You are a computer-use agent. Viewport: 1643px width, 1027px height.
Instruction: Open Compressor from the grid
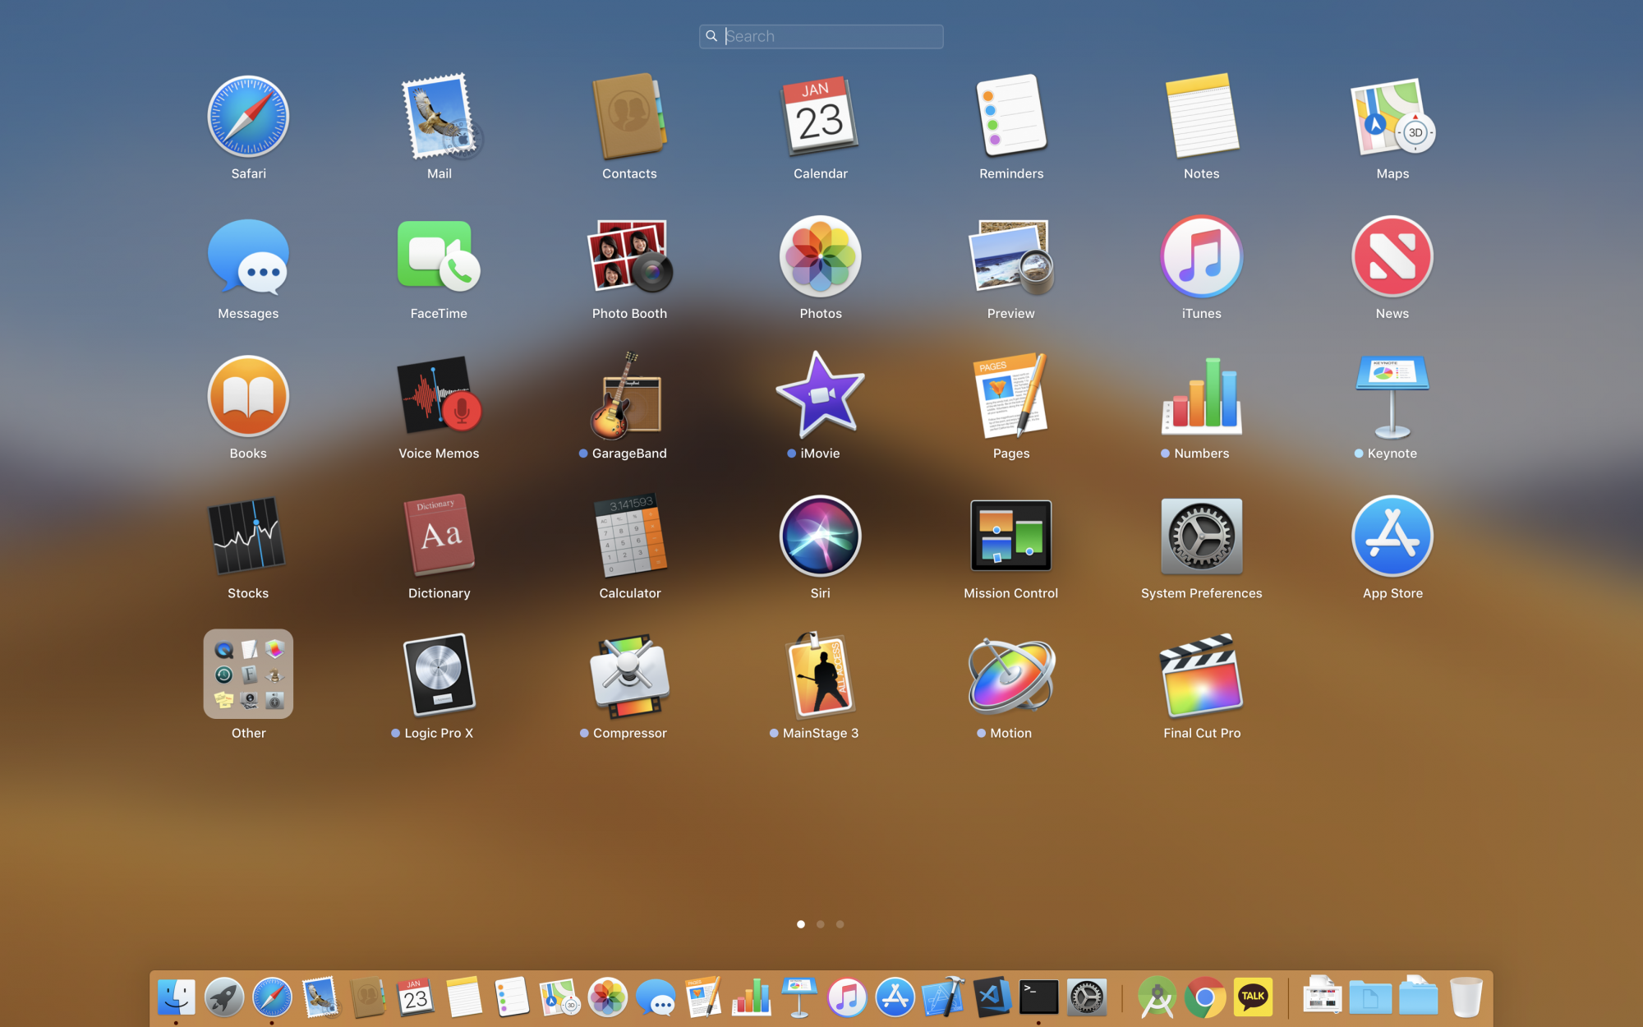(x=629, y=676)
